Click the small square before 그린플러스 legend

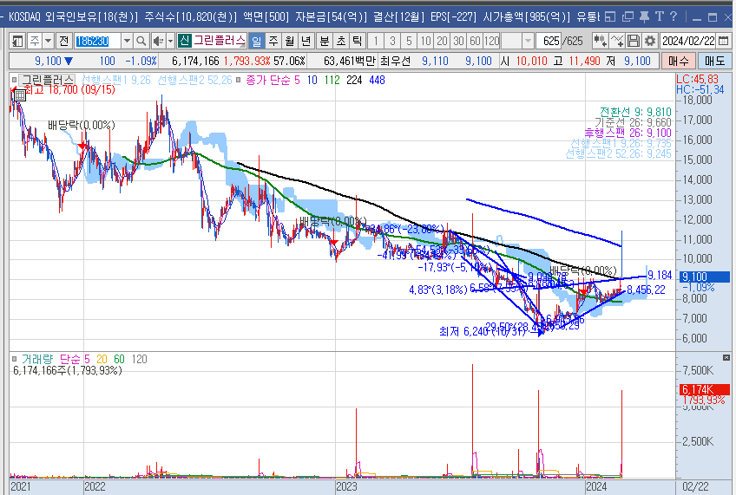tap(15, 80)
